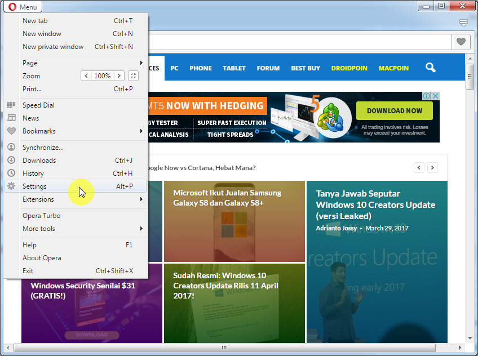
Task: Click the Downloads arrow icon
Action: point(11,160)
